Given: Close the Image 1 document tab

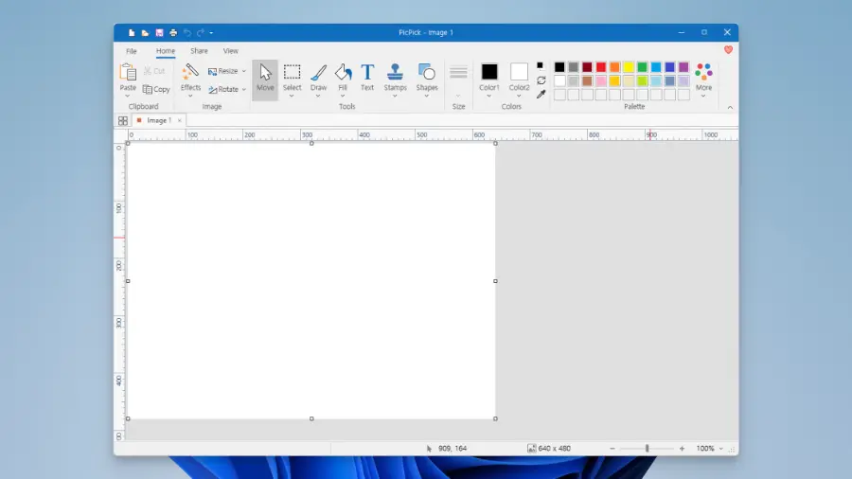Looking at the screenshot, I should (x=180, y=121).
